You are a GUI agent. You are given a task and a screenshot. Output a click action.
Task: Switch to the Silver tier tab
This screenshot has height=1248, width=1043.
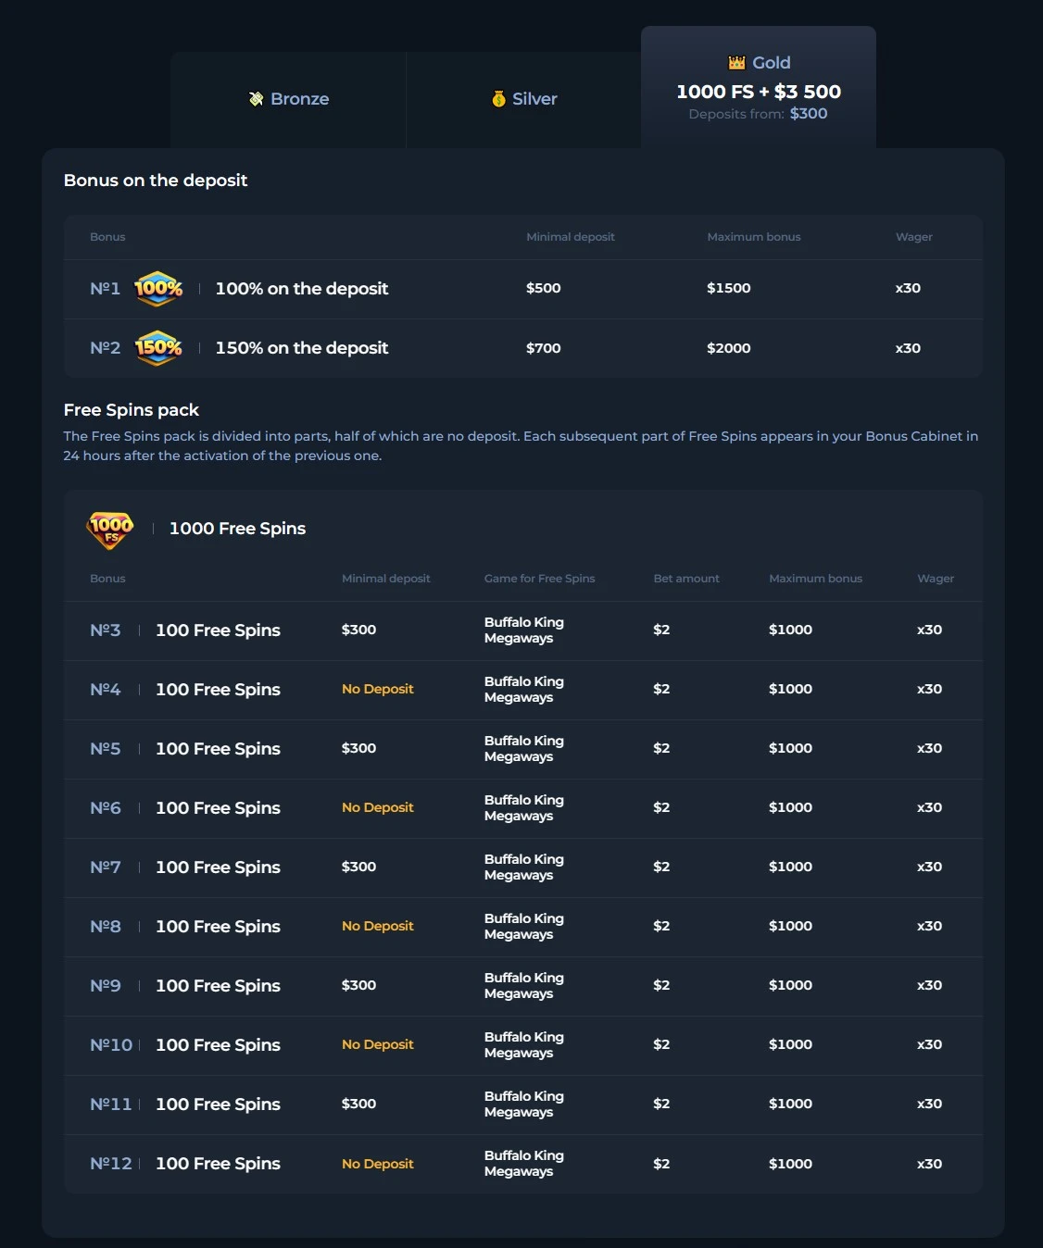coord(523,99)
